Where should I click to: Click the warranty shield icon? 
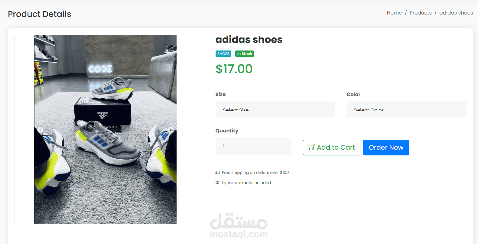[x=217, y=183]
